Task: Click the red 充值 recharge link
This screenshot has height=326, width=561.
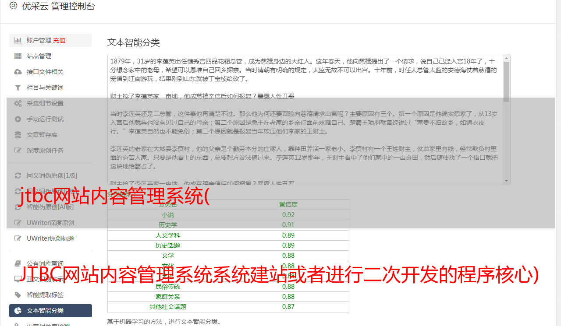Action: (60, 40)
